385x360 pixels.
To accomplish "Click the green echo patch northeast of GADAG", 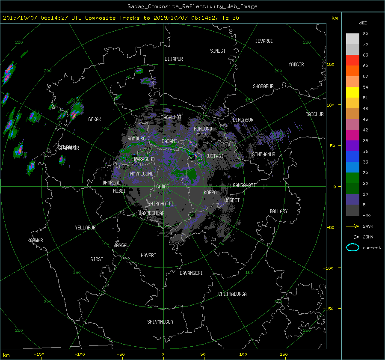I will click(192, 175).
